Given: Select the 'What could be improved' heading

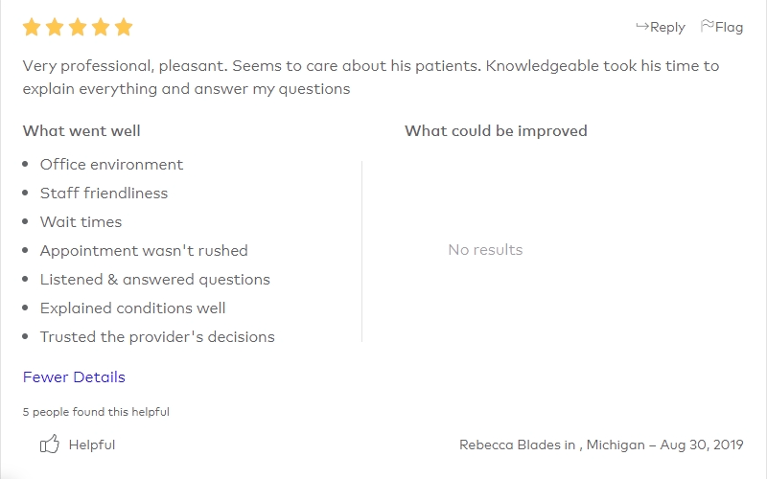Looking at the screenshot, I should [496, 131].
